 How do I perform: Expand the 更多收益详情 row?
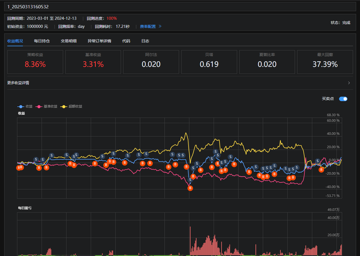coord(18,83)
